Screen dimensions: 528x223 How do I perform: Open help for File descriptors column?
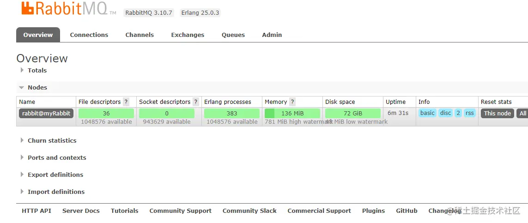(126, 102)
